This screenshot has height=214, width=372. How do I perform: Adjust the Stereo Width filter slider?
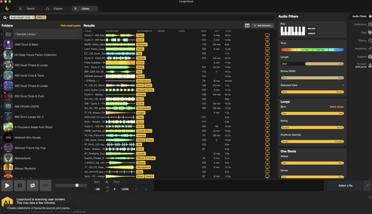(x=312, y=78)
